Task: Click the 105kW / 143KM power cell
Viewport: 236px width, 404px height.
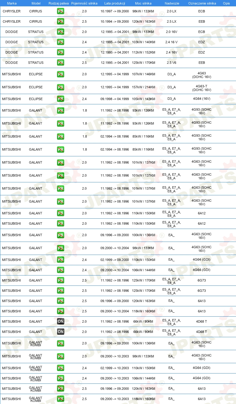Action: click(x=144, y=99)
